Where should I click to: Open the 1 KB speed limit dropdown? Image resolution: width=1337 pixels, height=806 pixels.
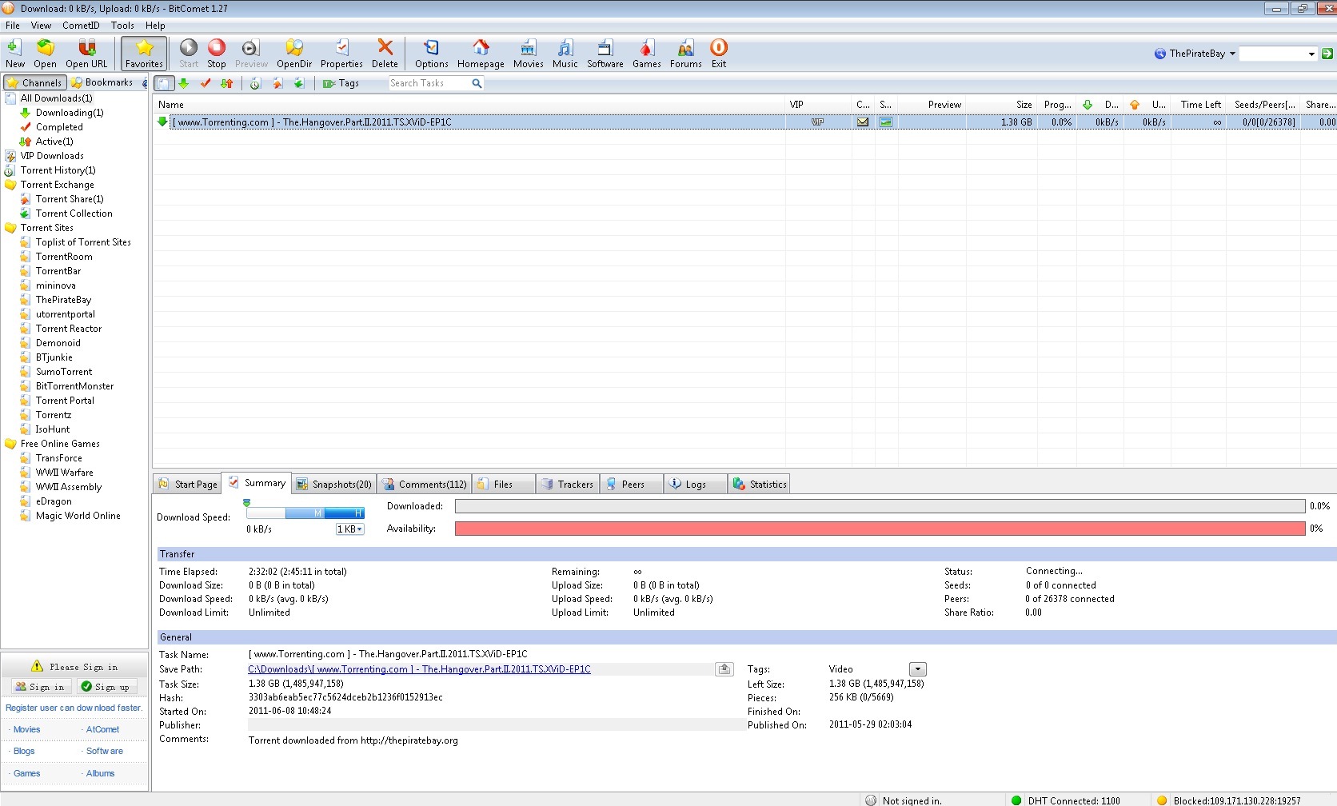click(x=349, y=529)
